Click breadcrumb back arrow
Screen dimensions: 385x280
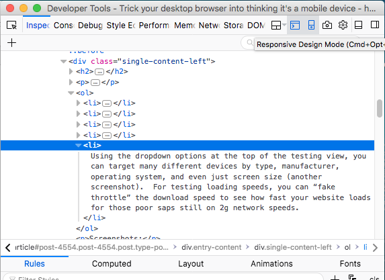pos(7,247)
